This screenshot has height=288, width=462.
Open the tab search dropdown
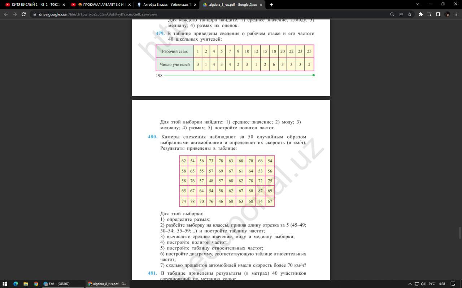(418, 4)
